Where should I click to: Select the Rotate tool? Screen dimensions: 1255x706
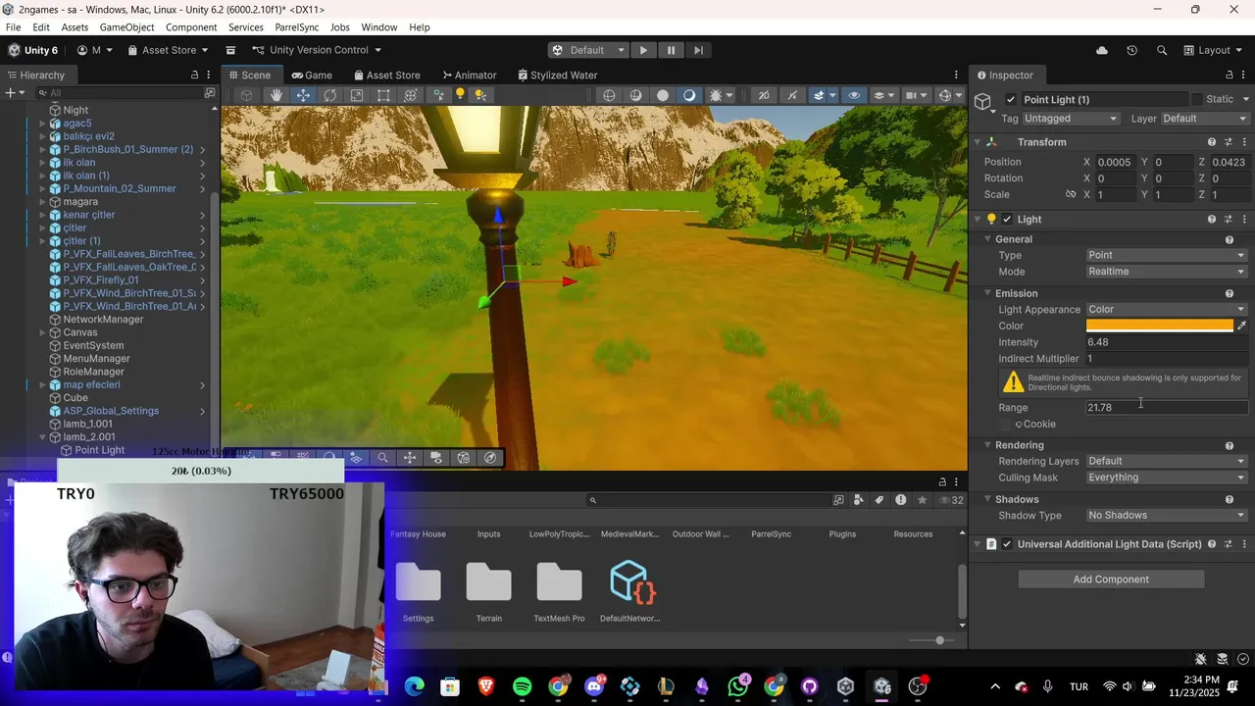(329, 95)
